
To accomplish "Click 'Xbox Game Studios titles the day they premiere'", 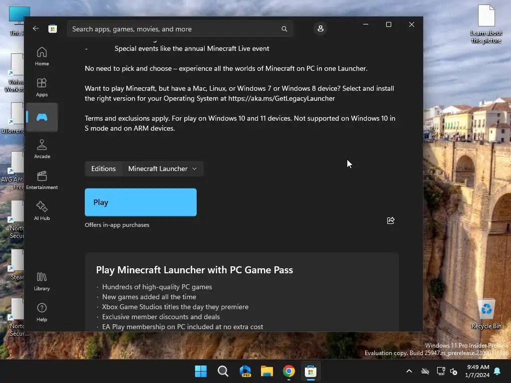I will tap(175, 307).
